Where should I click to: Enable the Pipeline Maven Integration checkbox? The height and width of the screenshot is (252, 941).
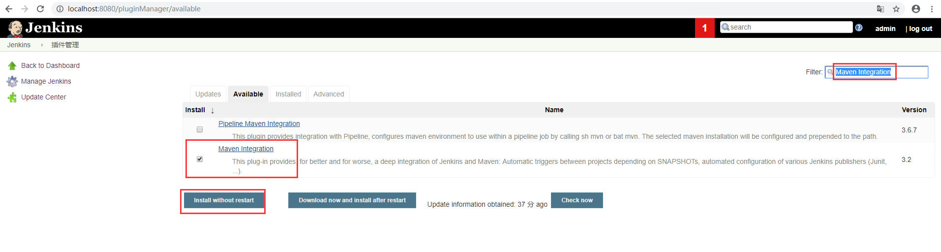pyautogui.click(x=200, y=129)
